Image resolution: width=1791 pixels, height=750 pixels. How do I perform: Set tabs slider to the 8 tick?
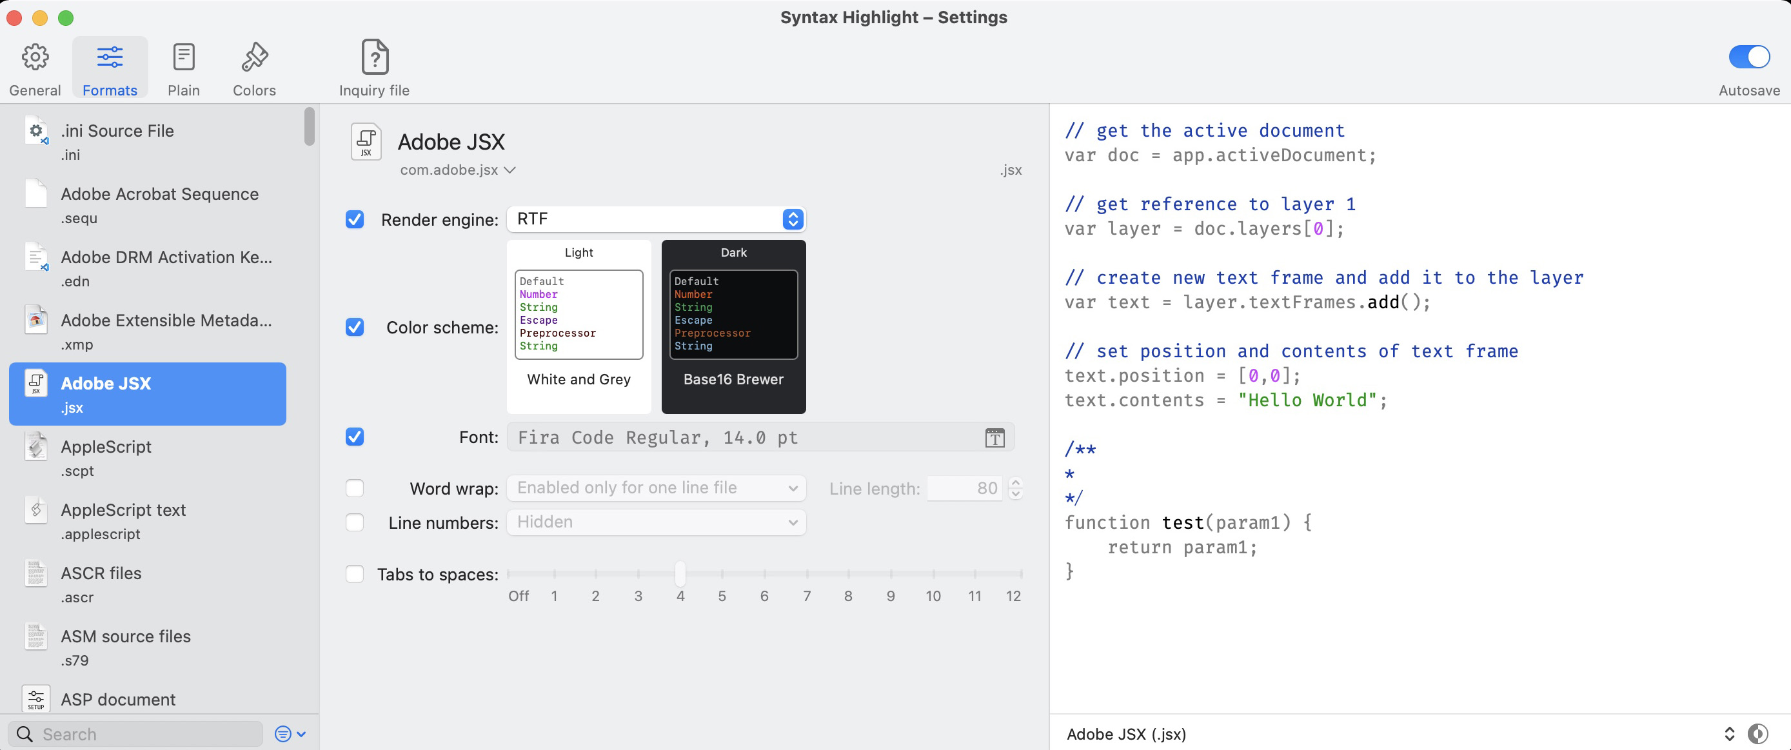848,574
